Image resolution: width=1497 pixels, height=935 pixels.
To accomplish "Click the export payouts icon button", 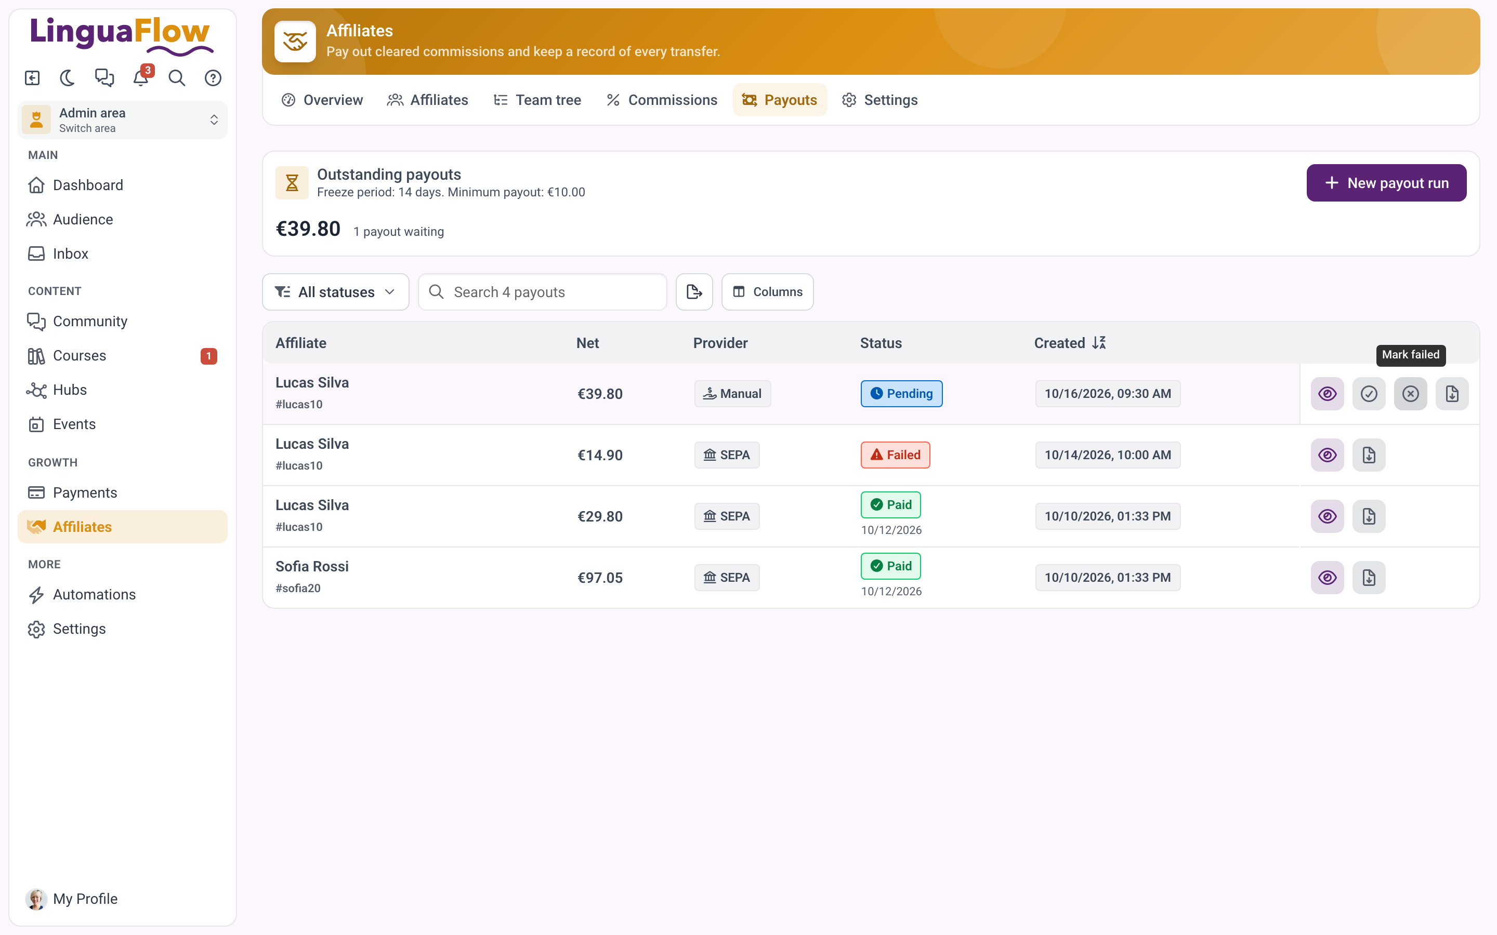I will click(x=694, y=292).
